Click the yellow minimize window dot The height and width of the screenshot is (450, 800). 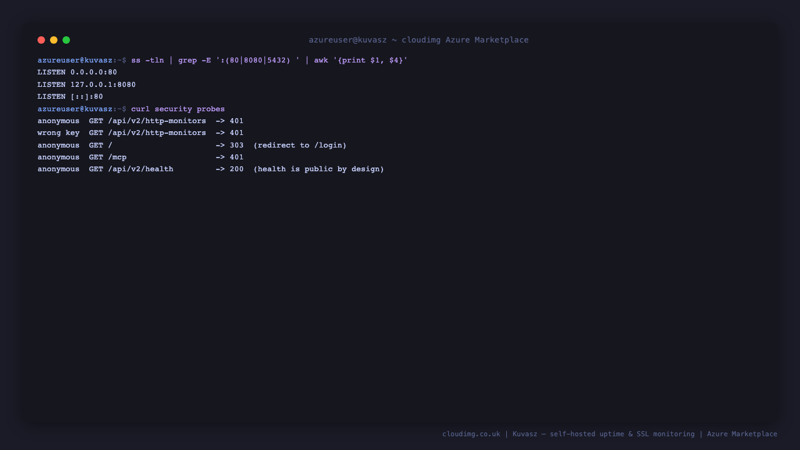pyautogui.click(x=54, y=40)
